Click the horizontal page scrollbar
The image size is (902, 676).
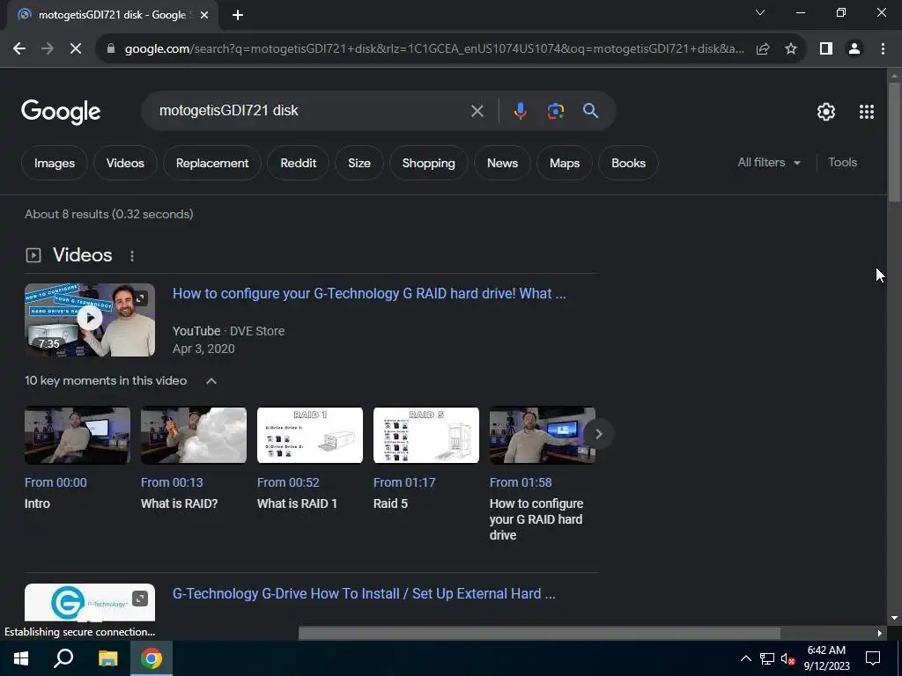(540, 634)
